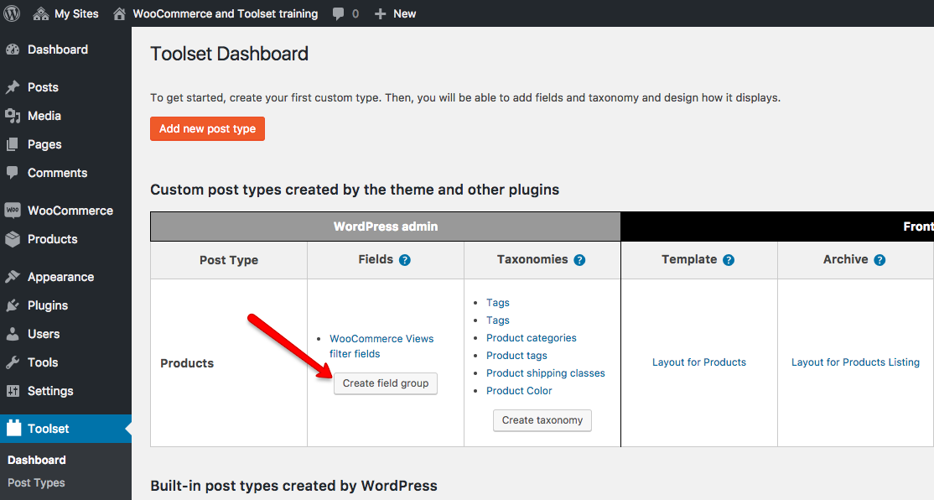This screenshot has height=500, width=934.
Task: Click the Plugins plug icon
Action: point(13,305)
